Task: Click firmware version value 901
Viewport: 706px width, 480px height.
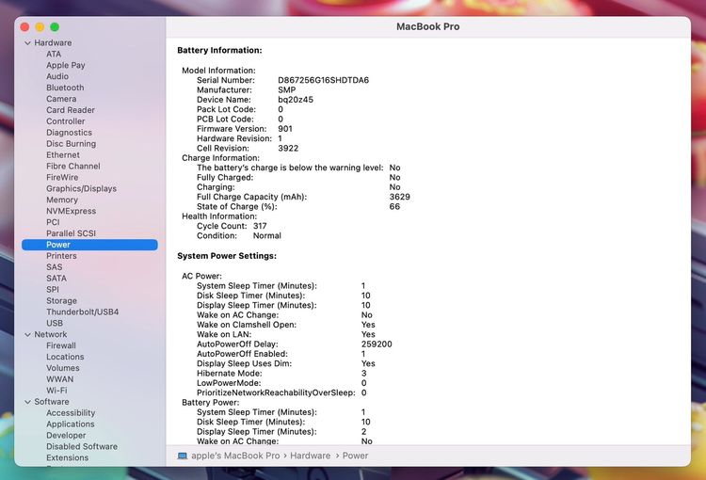Action: (285, 129)
